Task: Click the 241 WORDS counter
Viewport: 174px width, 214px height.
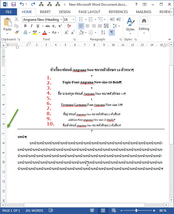Action: click(x=34, y=211)
